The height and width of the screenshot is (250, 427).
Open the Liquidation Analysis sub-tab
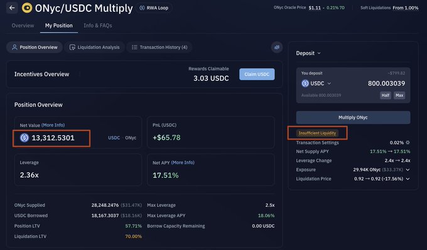click(x=94, y=47)
